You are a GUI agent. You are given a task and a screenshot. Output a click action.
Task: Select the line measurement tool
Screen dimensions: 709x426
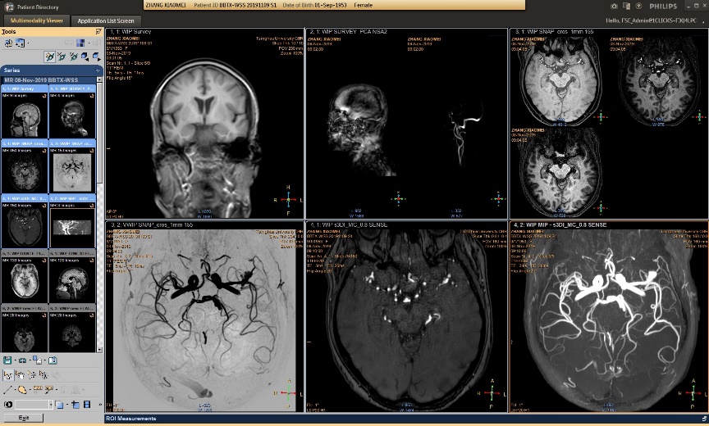click(7, 389)
